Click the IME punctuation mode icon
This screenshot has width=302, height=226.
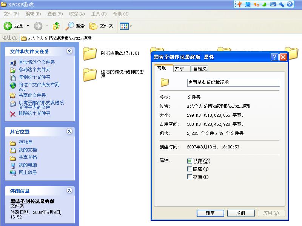(x=256, y=5)
